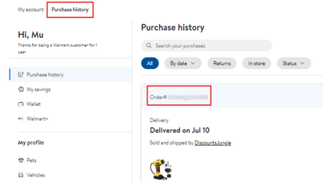Click the Wallet icon in sidebar
This screenshot has height=182, width=323.
click(21, 104)
